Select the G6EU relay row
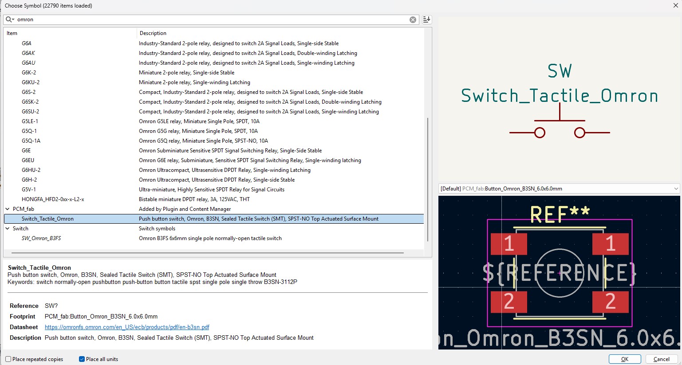Screen dimensions: 682x365 point(214,160)
